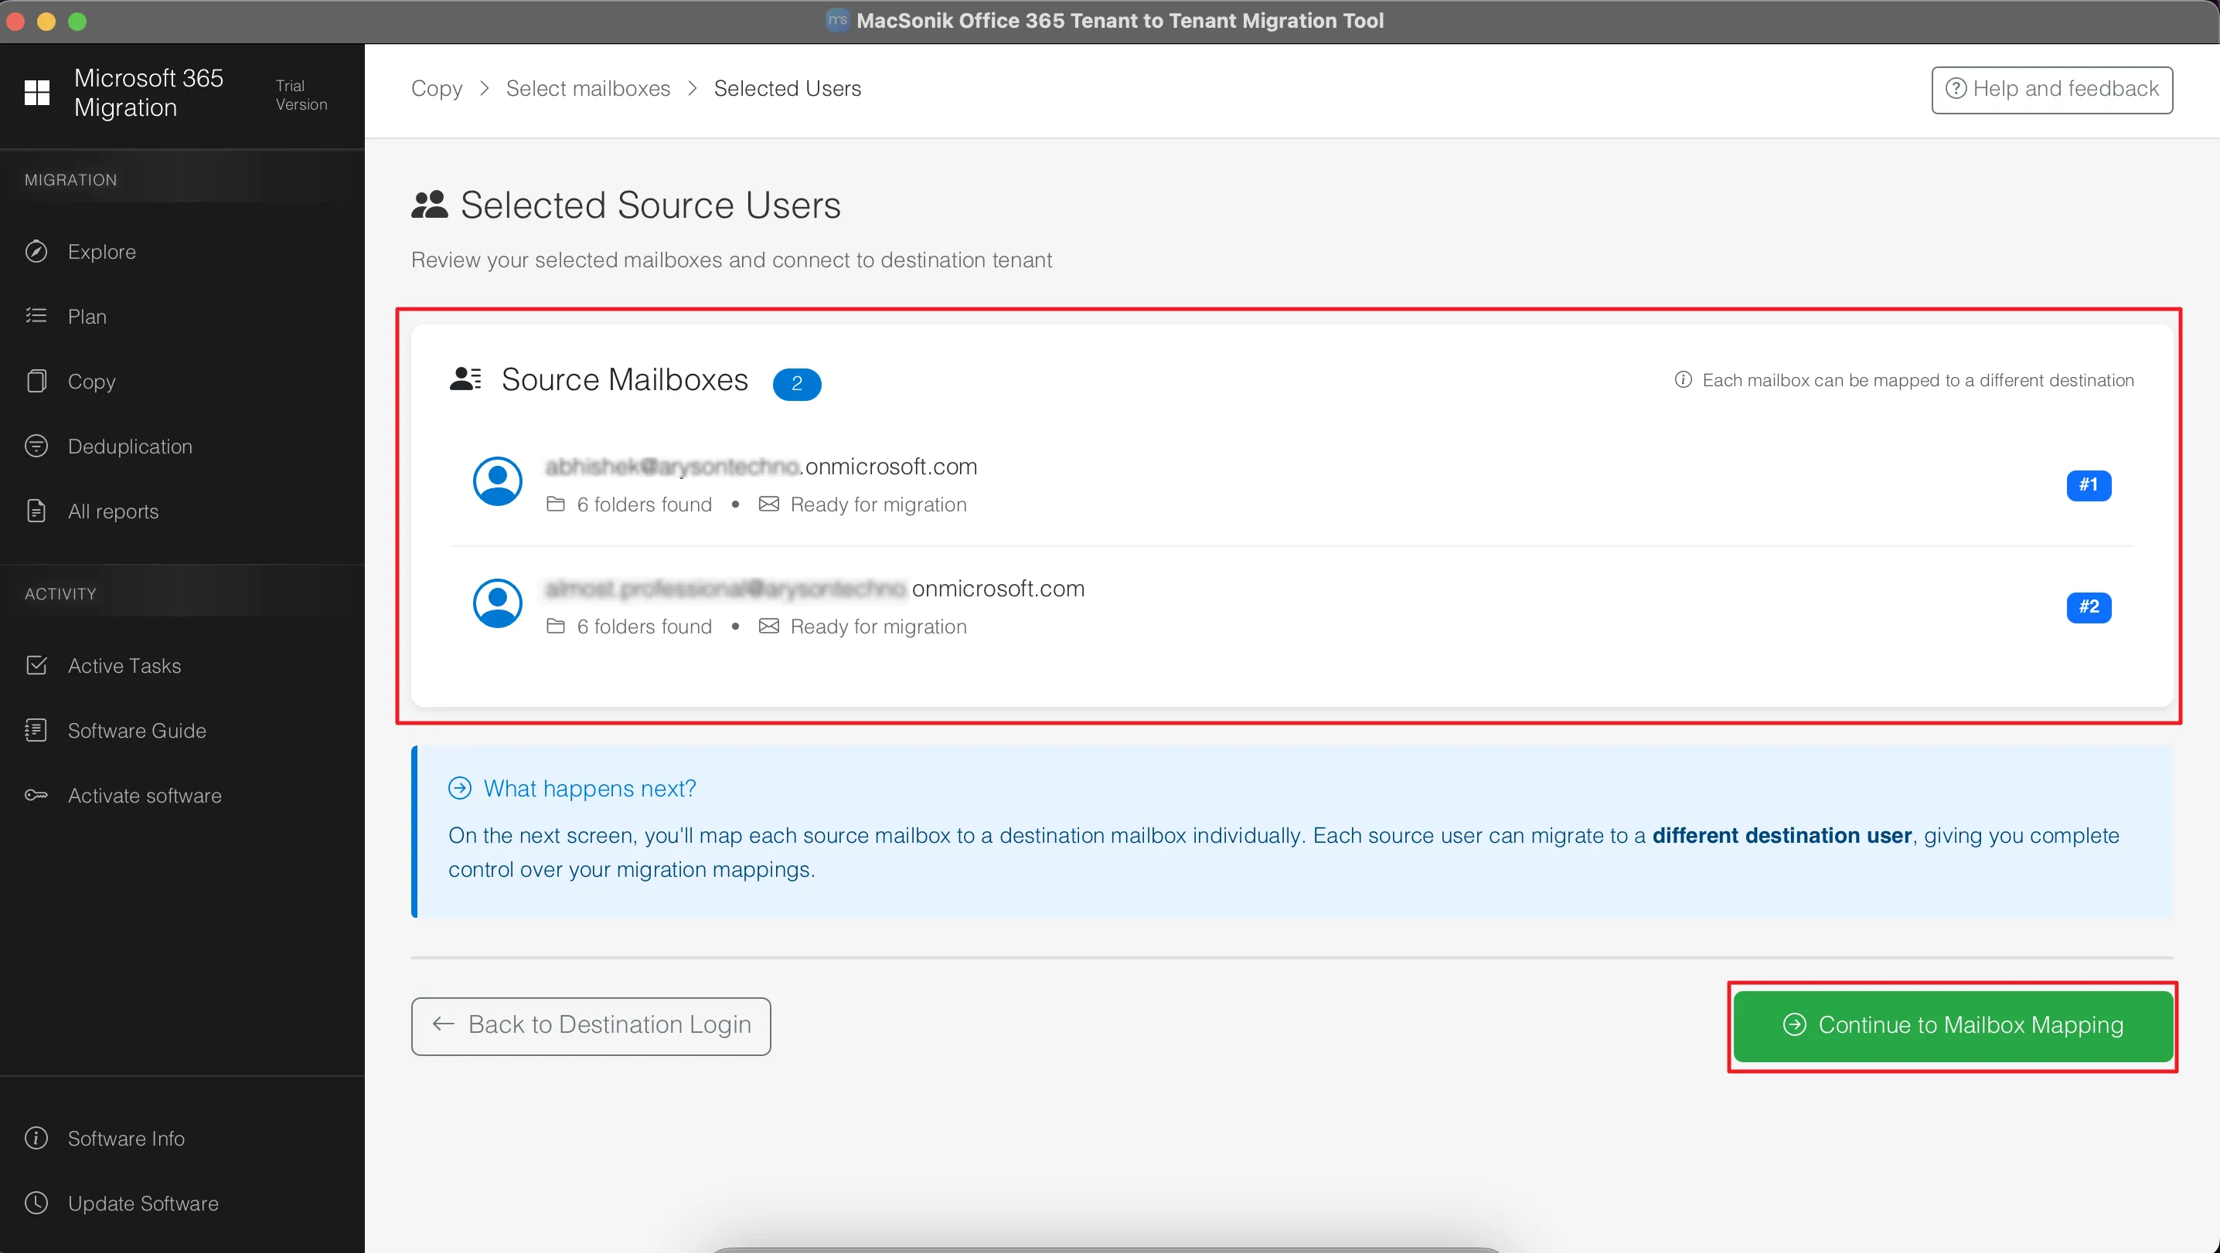Click the Review your selected mailboxes subtitle

732,260
